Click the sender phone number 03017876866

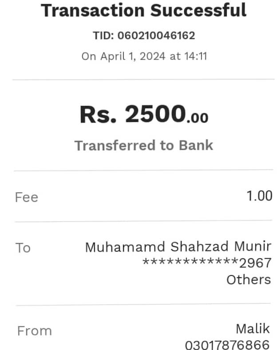[x=227, y=345]
